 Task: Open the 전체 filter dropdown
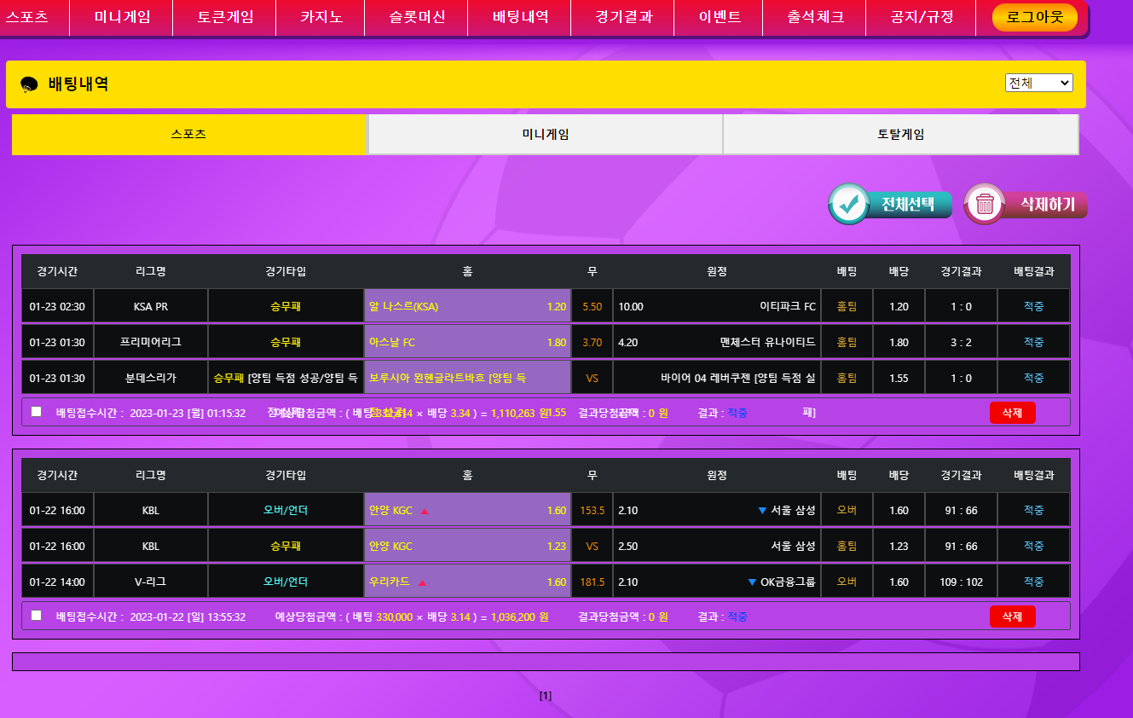click(x=1038, y=83)
